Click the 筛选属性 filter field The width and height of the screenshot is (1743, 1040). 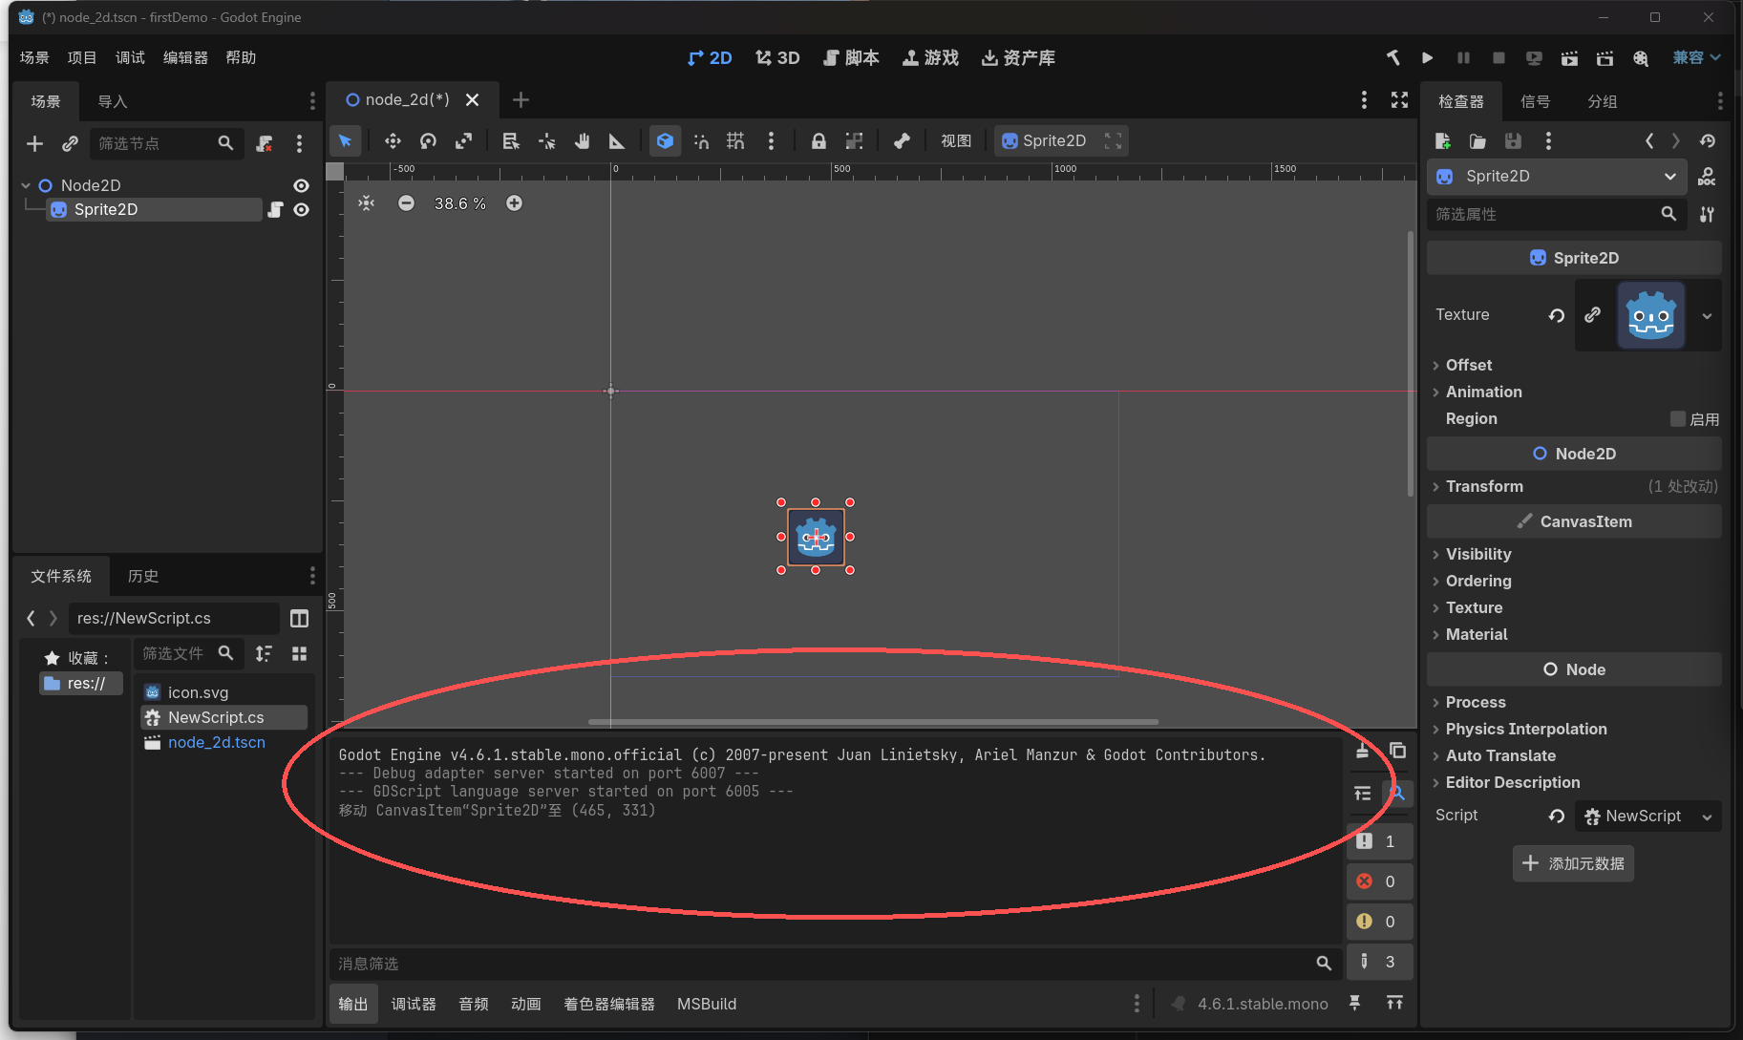coord(1557,214)
